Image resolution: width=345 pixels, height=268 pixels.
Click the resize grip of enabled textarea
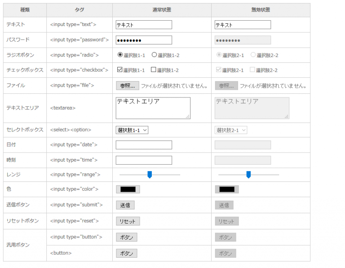pyautogui.click(x=187, y=116)
